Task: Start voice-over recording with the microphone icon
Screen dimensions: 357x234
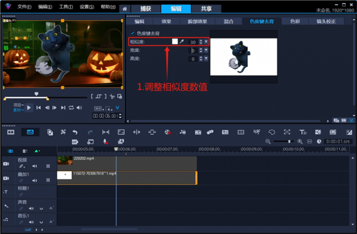Action: tap(106, 142)
